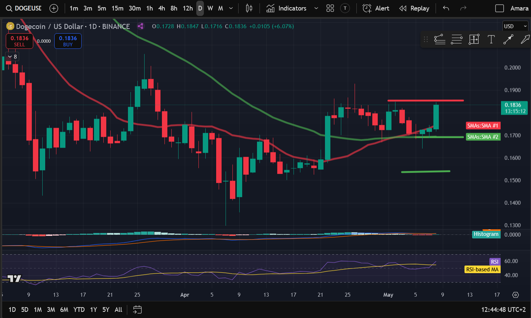The width and height of the screenshot is (531, 318).
Task: Open the go to date calendar icon
Action: [x=137, y=310]
